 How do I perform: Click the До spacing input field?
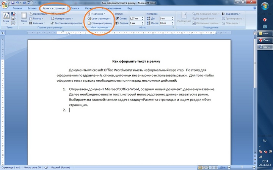(x=165, y=19)
